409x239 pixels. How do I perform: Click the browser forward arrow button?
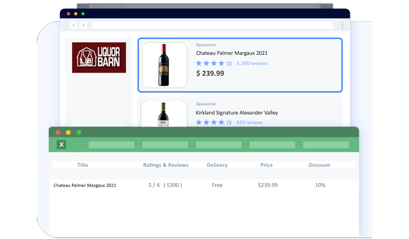(x=83, y=25)
